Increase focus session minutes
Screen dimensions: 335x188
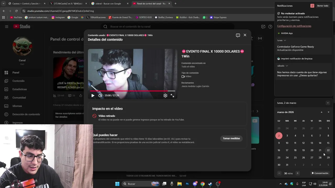point(297,173)
